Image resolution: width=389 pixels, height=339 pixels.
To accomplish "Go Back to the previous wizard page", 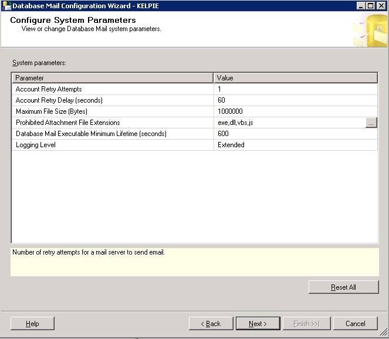I will click(x=211, y=324).
